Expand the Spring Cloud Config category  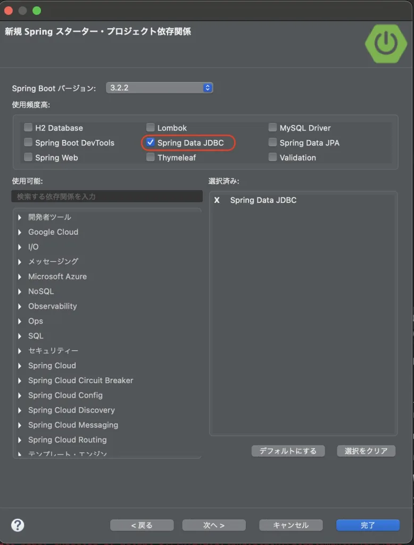(20, 395)
